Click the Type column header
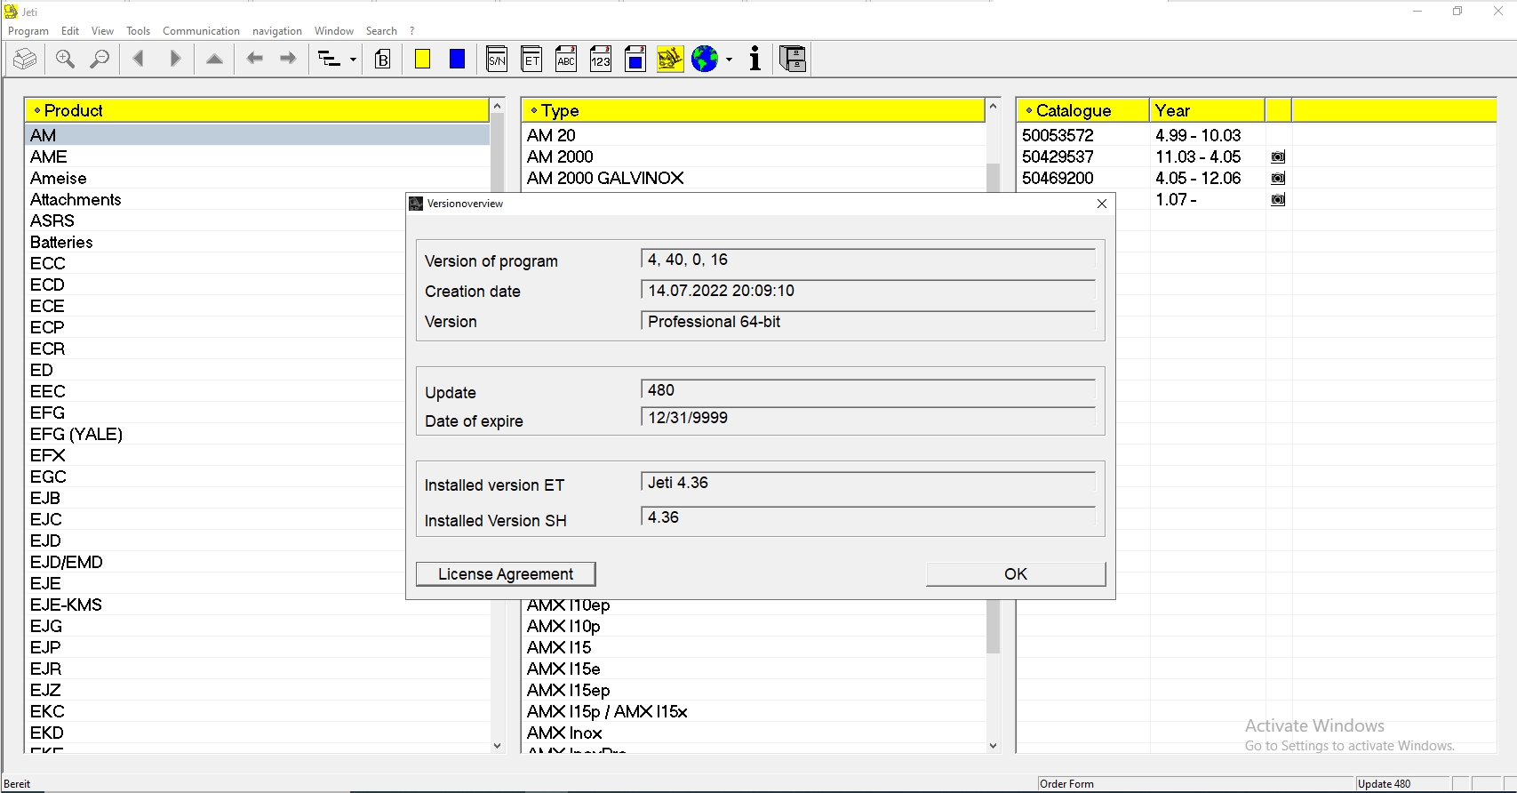The image size is (1517, 793). point(753,110)
